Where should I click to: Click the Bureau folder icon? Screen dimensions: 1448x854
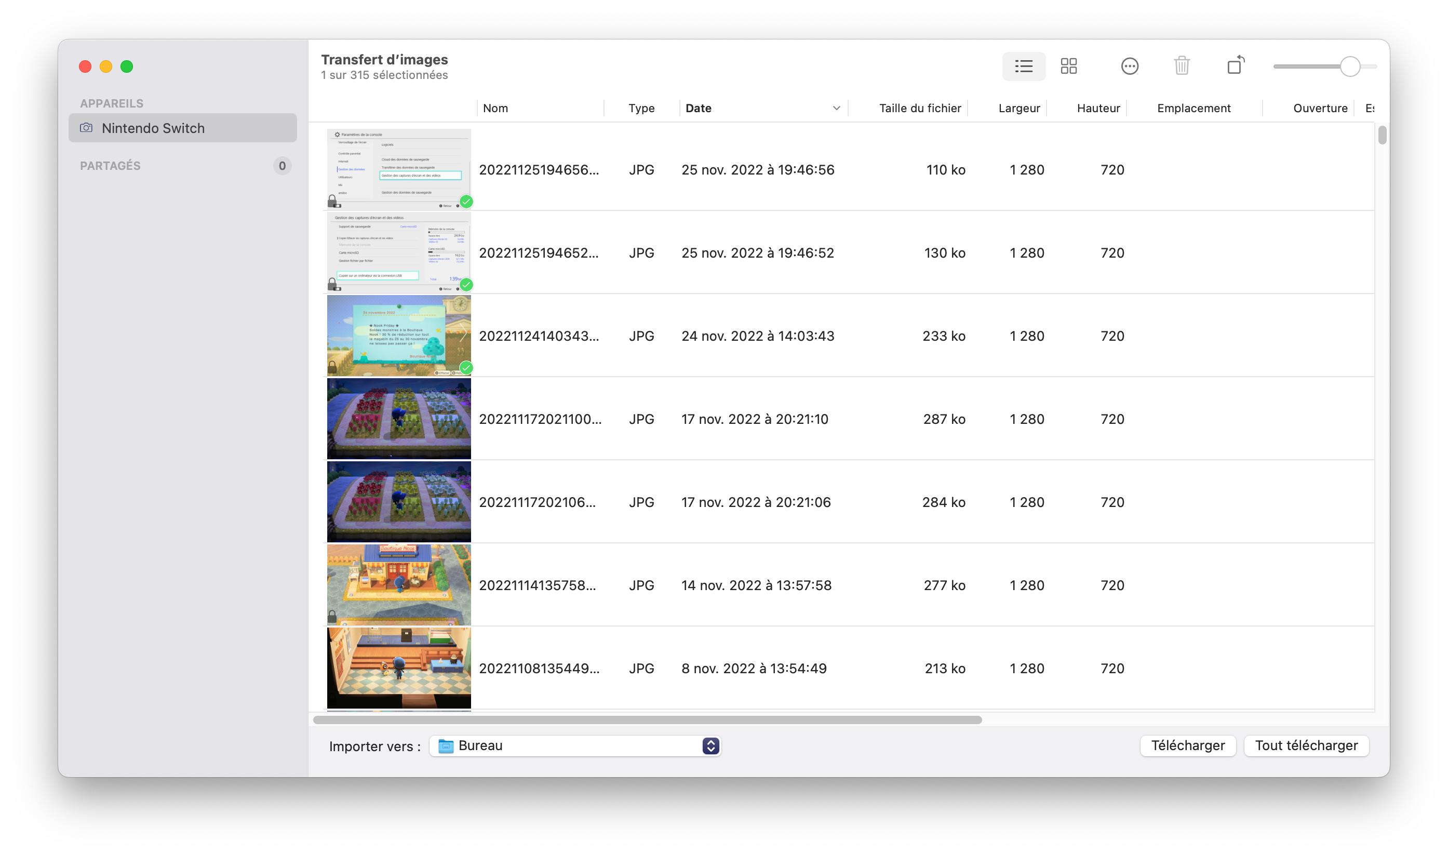tap(446, 746)
